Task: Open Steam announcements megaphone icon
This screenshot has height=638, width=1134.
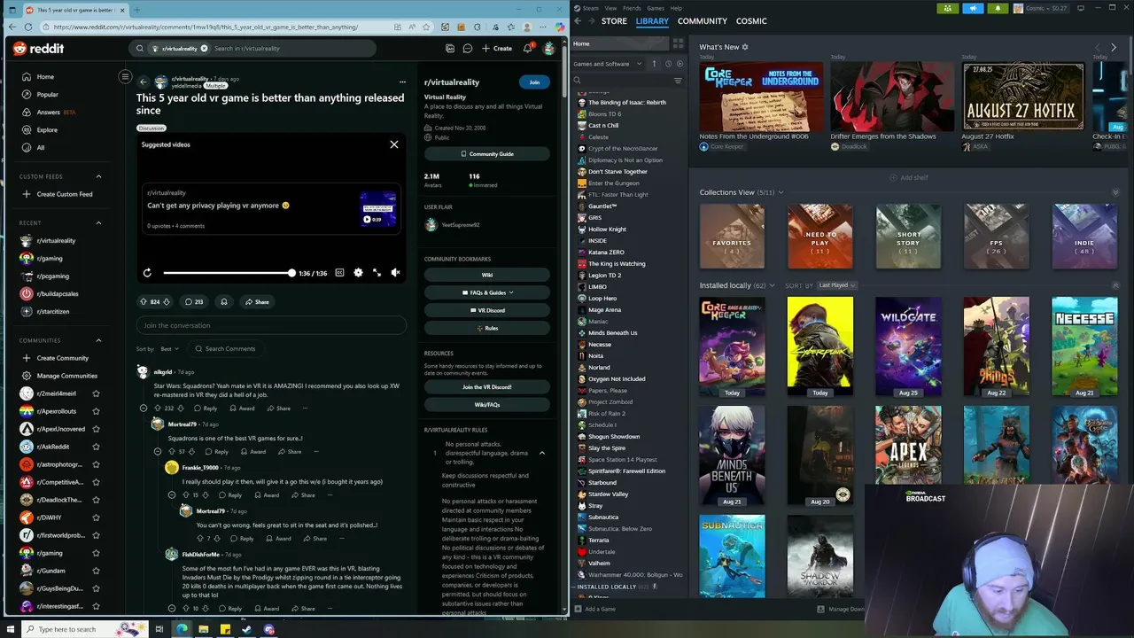Action: click(973, 8)
